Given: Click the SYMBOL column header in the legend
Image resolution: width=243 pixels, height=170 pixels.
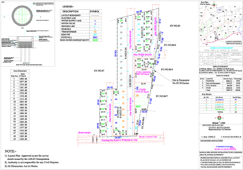Looking at the screenshot, I should tap(95, 11).
